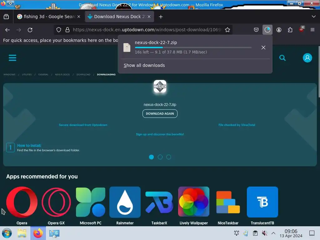Click the zip file icon in downloads panel
This screenshot has height=240, width=320.
(x=127, y=47)
